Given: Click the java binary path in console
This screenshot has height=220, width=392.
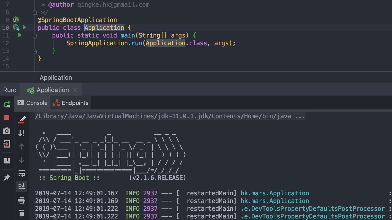Looking at the screenshot, I should [x=163, y=116].
